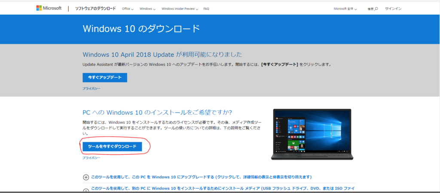Expand Microsoft 全体 dropdown
The image size is (440, 193).
[345, 9]
